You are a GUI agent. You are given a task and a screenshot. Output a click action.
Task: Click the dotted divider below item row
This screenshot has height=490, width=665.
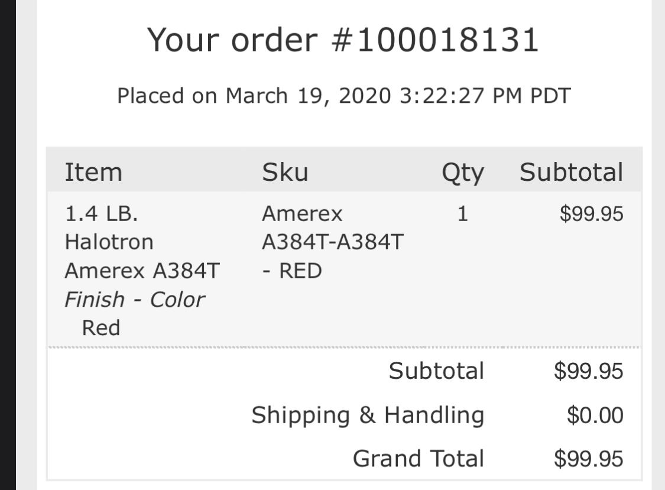pos(343,347)
